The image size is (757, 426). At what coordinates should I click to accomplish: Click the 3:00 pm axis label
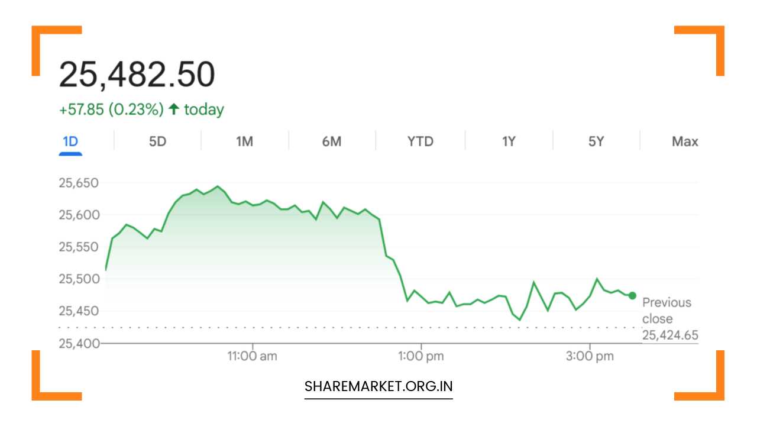coord(590,356)
